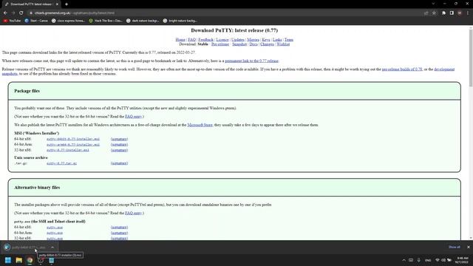The height and width of the screenshot is (266, 473).
Task: Open signature for 32-bit x86 MSI
Action: tap(119, 150)
